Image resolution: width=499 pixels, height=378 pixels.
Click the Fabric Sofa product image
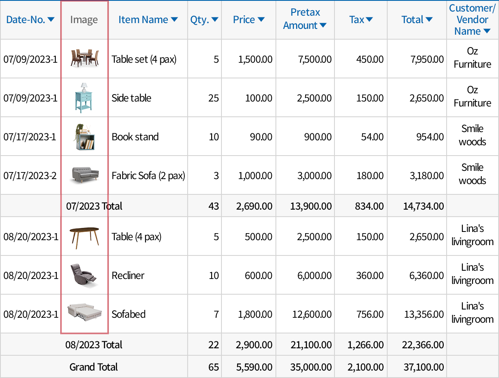[84, 175]
